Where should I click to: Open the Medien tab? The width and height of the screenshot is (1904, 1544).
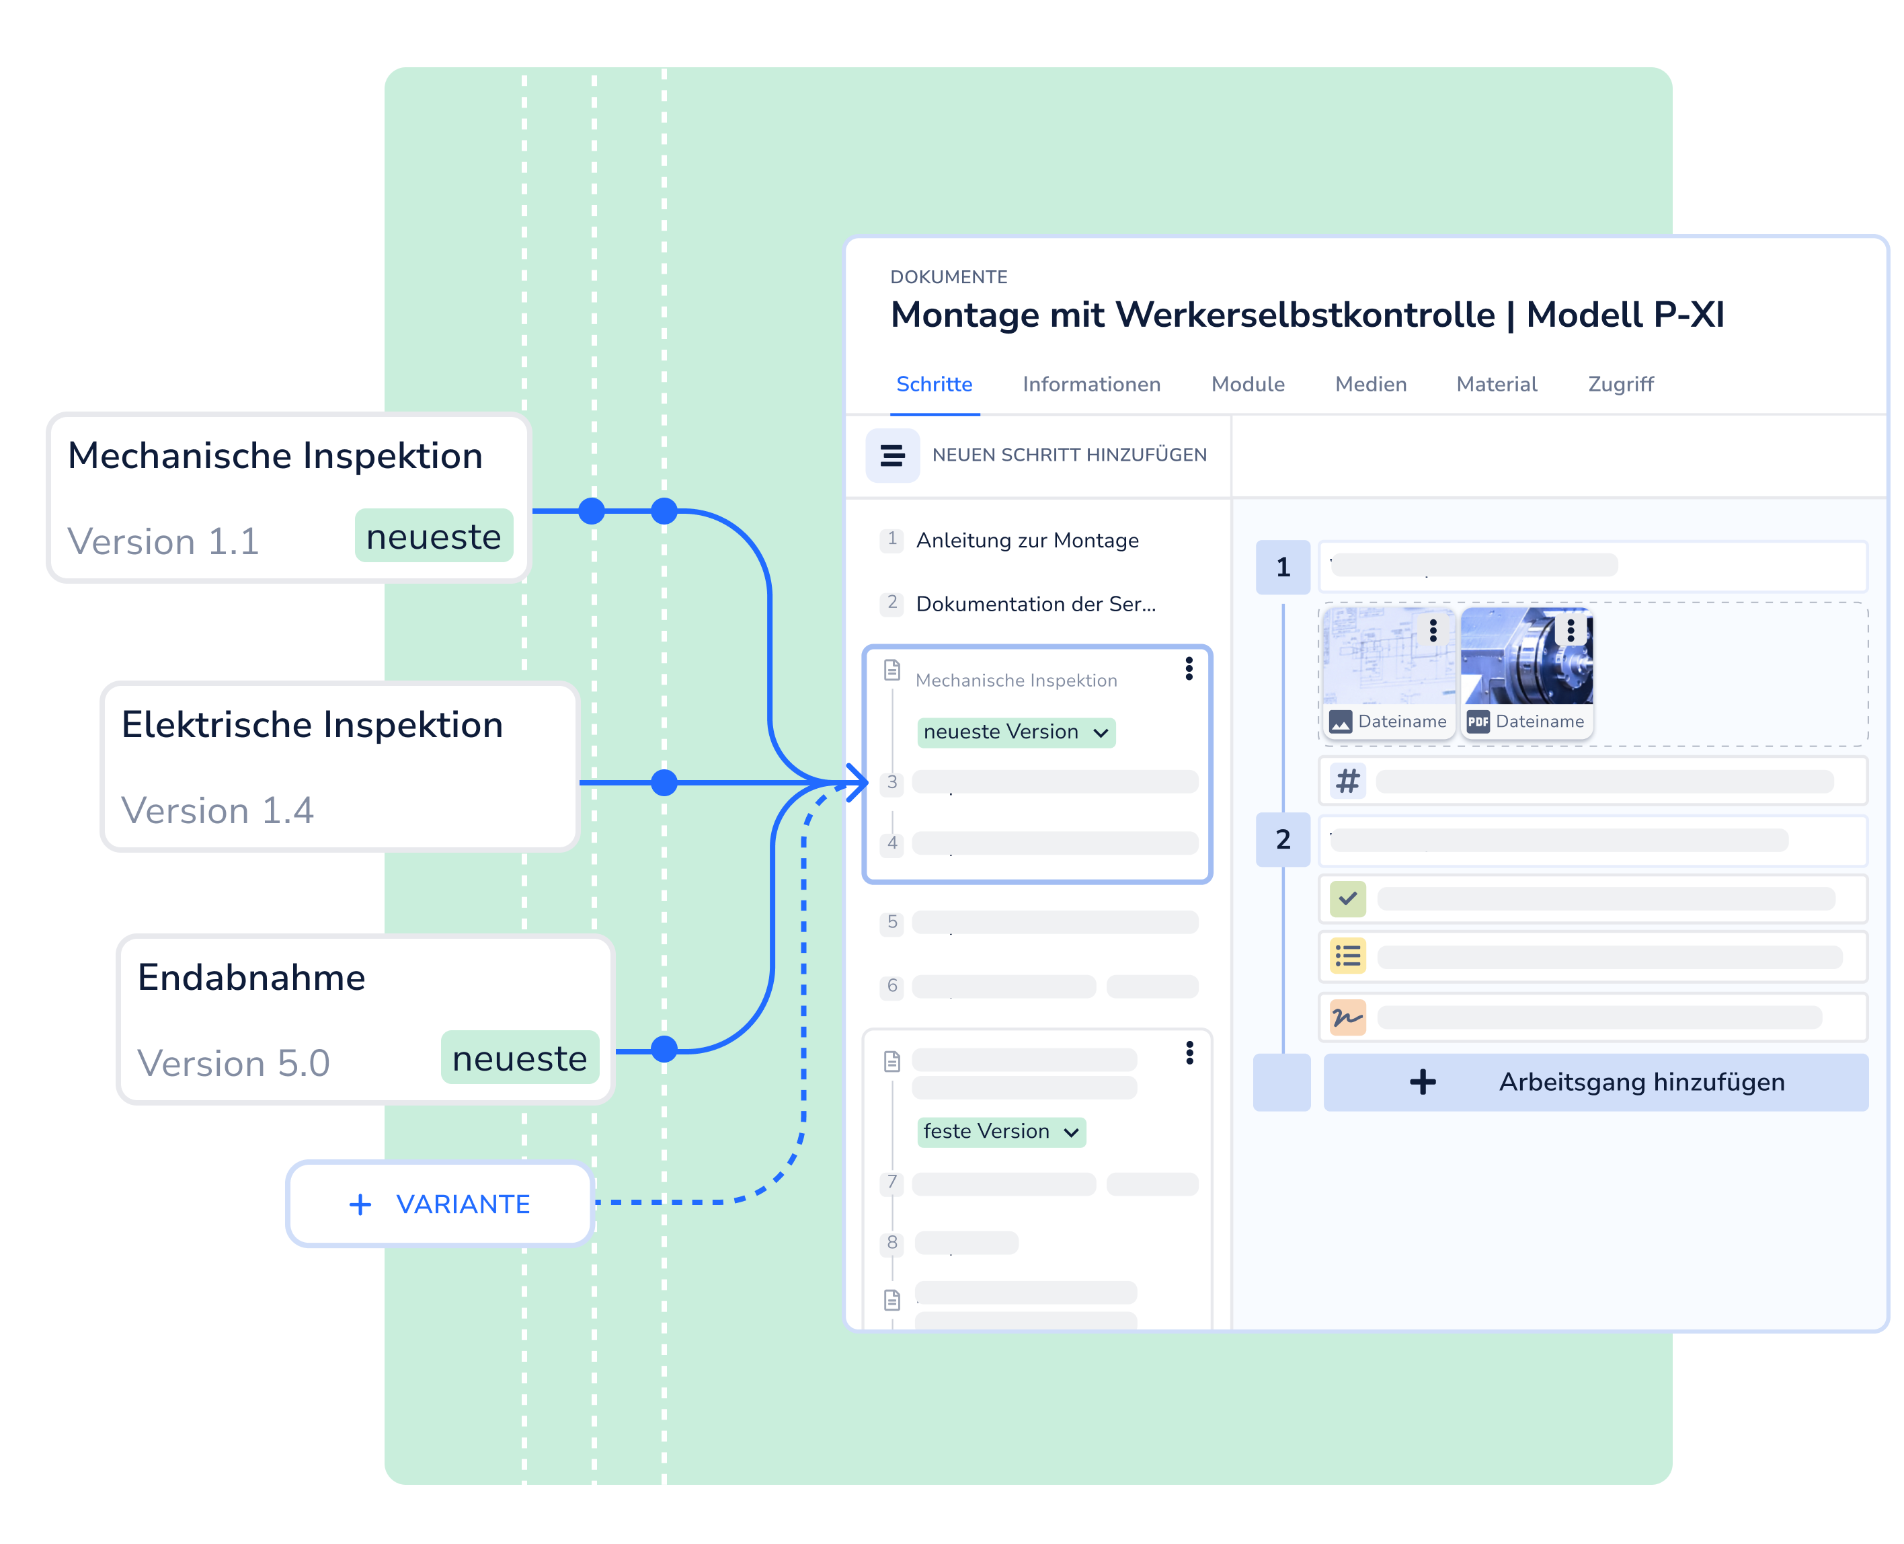click(1370, 384)
